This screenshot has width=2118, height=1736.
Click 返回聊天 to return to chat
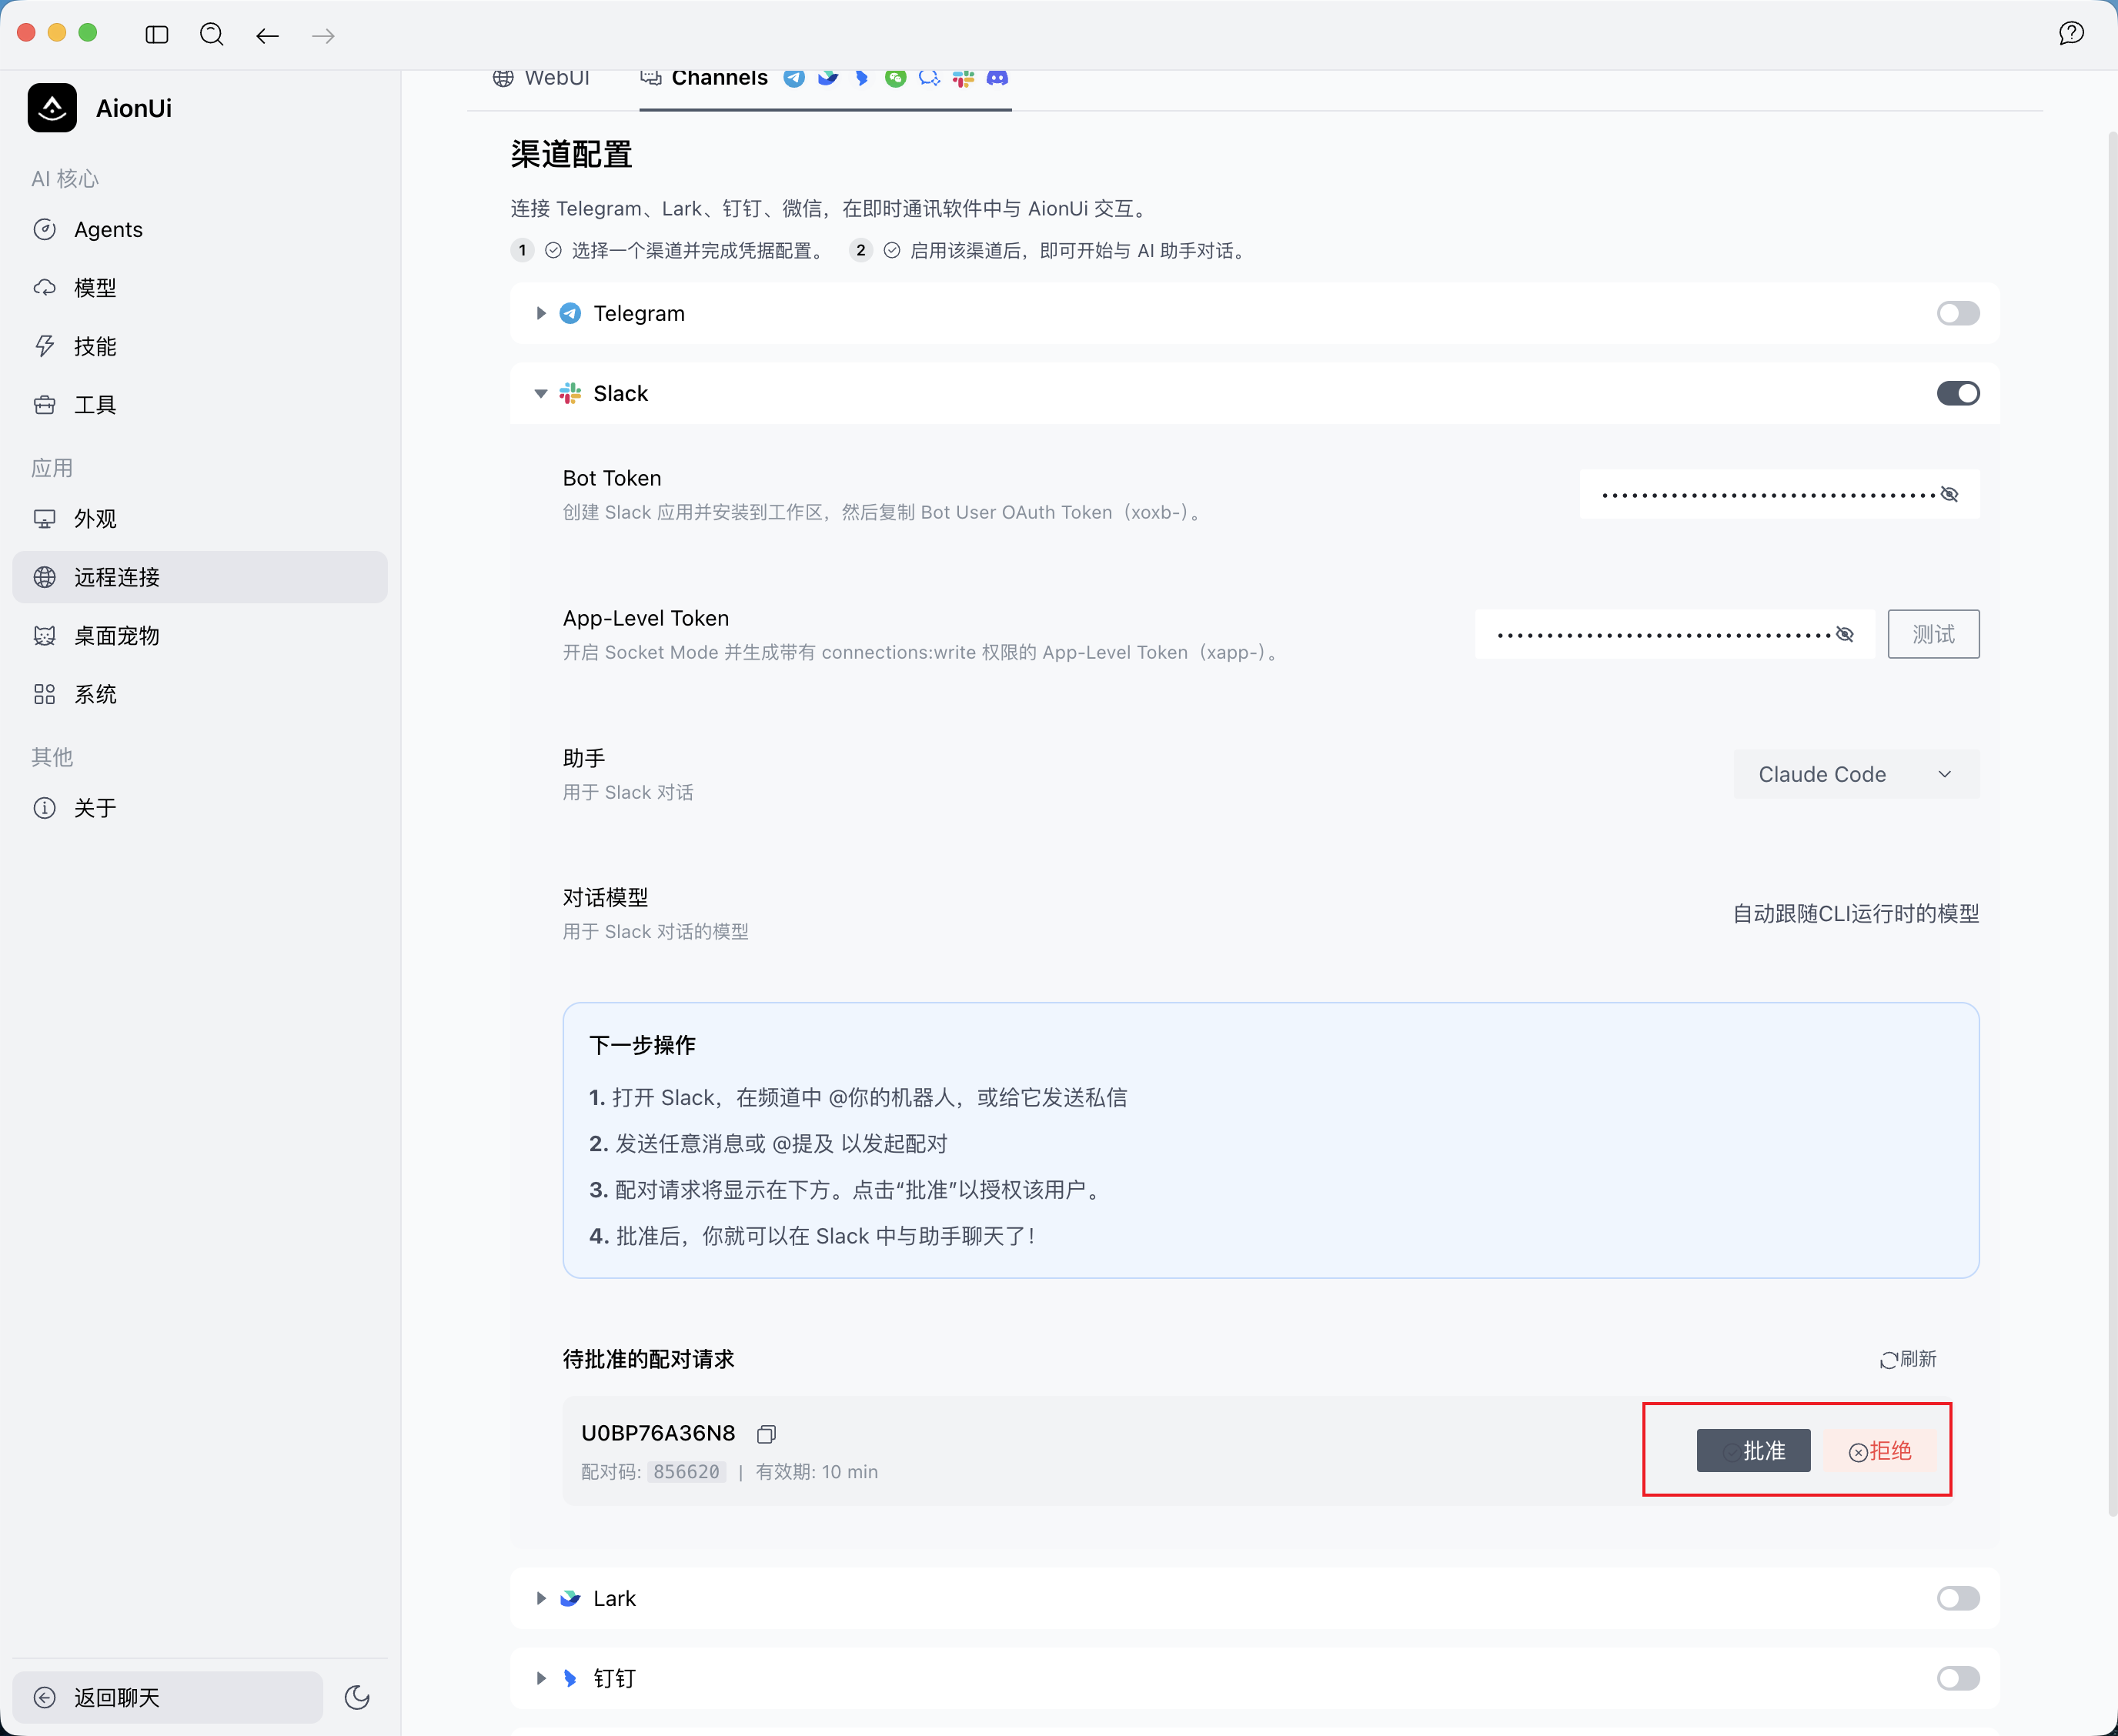pos(167,1697)
